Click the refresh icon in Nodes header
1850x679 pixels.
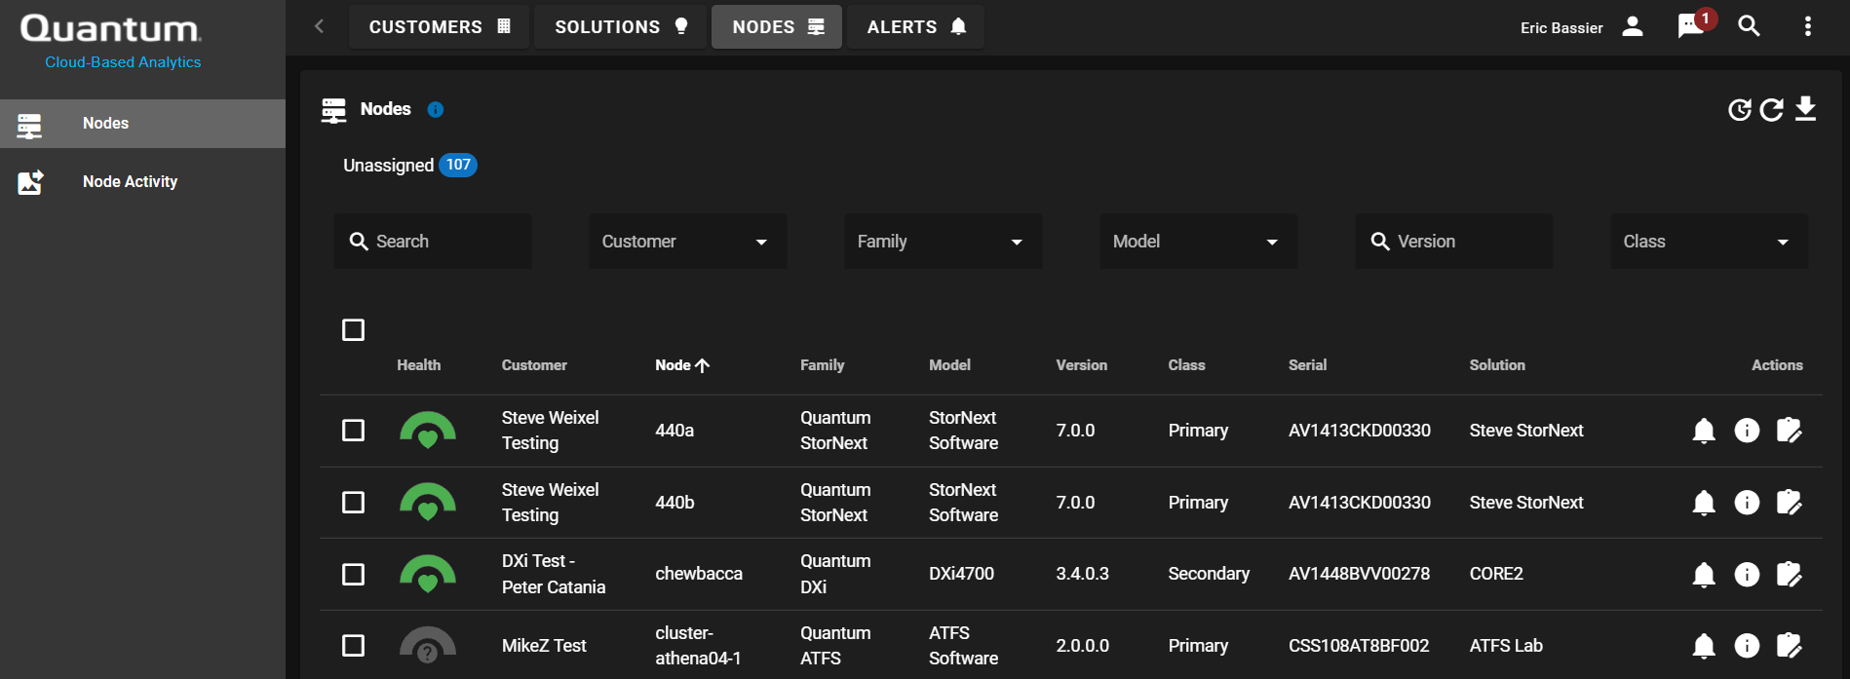(1772, 109)
